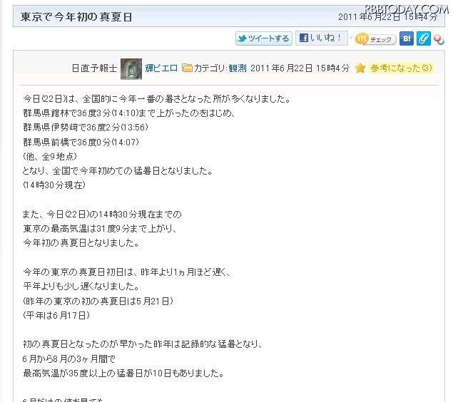Like the post with the いいね！ button
Image resolution: width=453 pixels, height=402 pixels.
pos(321,38)
